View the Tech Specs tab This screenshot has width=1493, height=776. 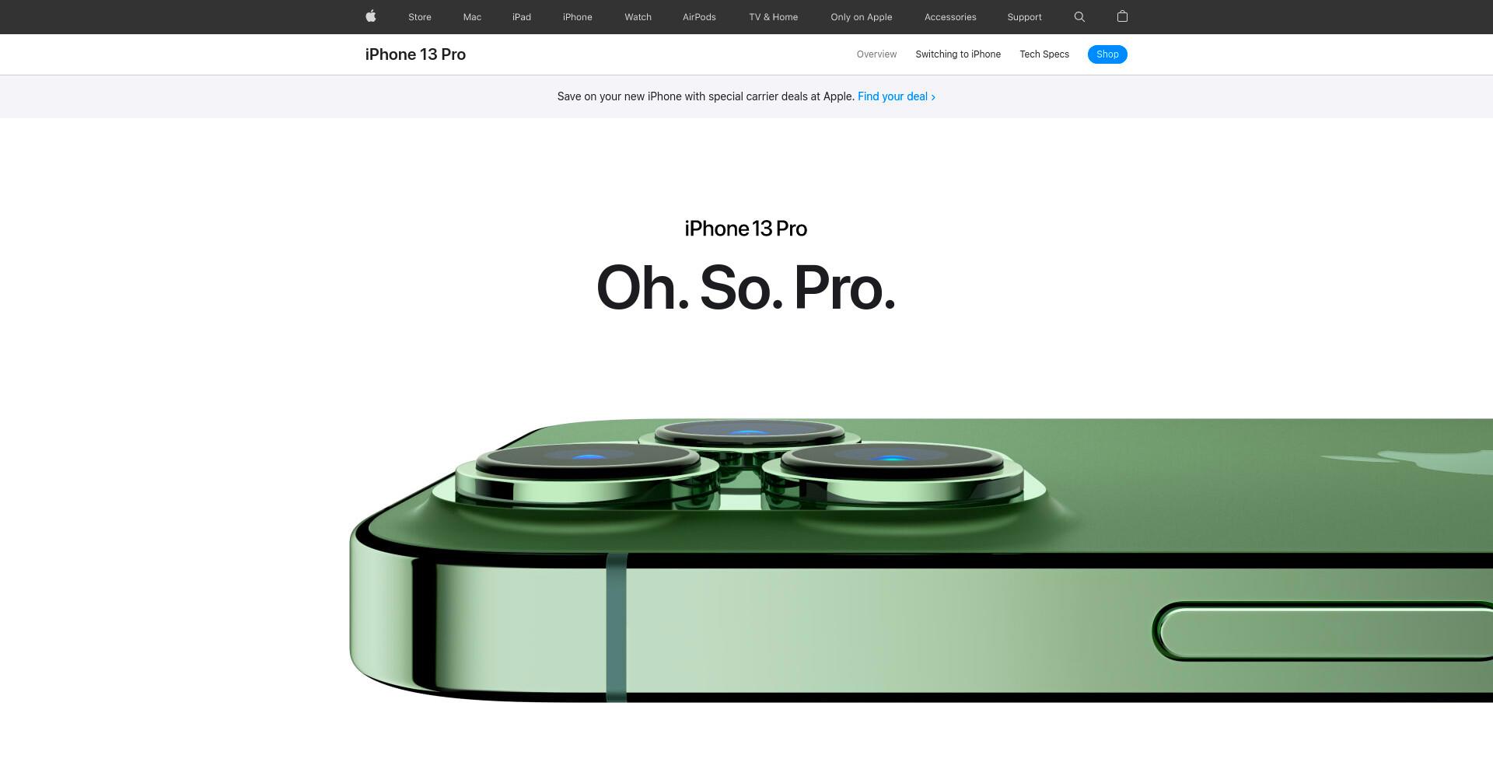point(1044,54)
